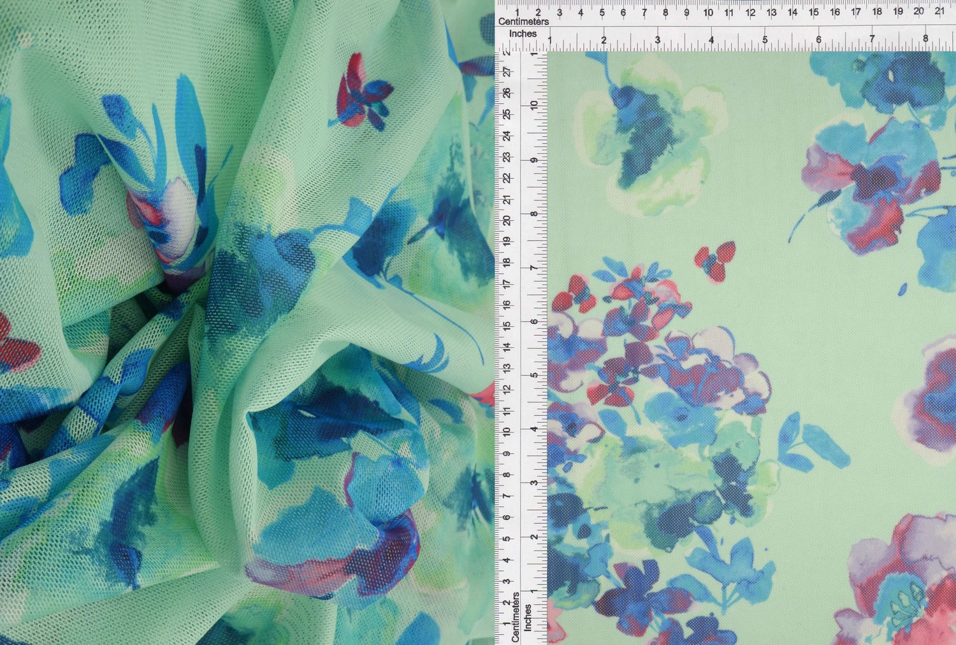Click the number 1 on the centimeter ruler
956x645 pixels.
point(517,11)
